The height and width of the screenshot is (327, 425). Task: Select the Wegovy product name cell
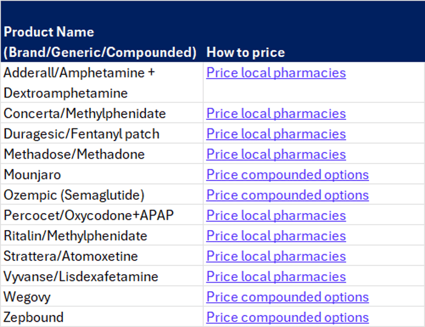click(27, 297)
